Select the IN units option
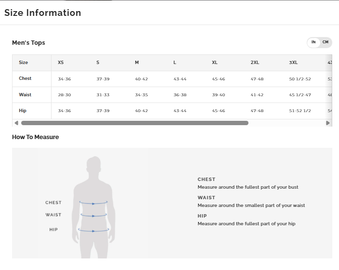 tap(313, 42)
